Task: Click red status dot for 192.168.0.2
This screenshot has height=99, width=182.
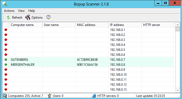Action: pos(6,35)
